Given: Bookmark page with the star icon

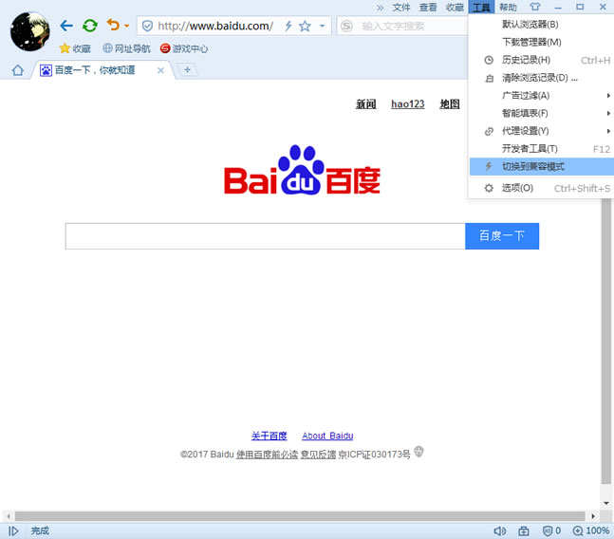Looking at the screenshot, I should click(305, 27).
